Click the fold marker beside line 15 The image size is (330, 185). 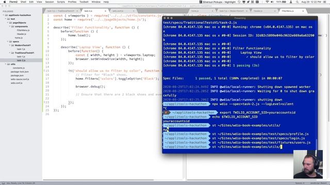(x=45, y=71)
